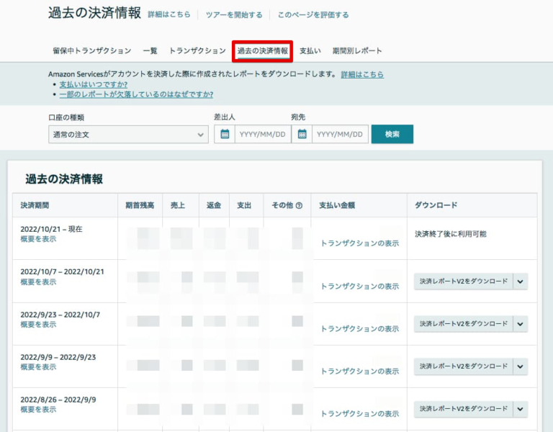This screenshot has width=553, height=432.
Task: Show 概要を表示 for 2022/9/23 – 2022/10/7
Action: click(x=38, y=325)
